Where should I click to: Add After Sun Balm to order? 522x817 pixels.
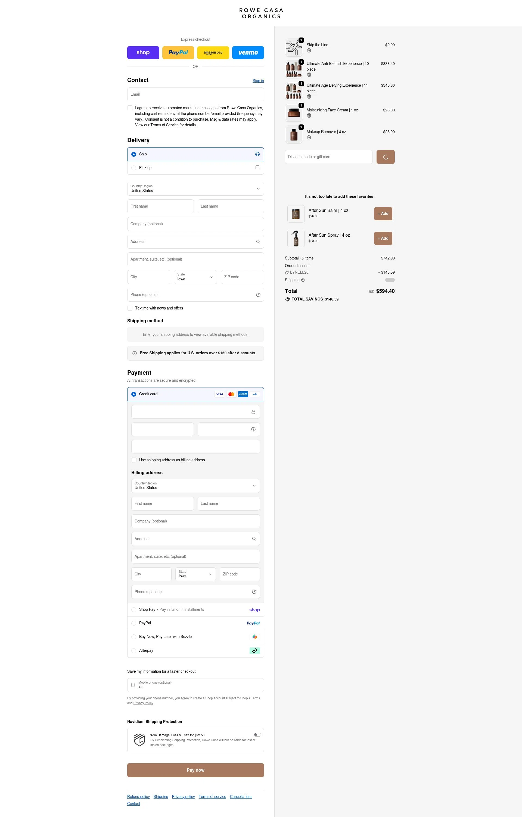coord(383,214)
